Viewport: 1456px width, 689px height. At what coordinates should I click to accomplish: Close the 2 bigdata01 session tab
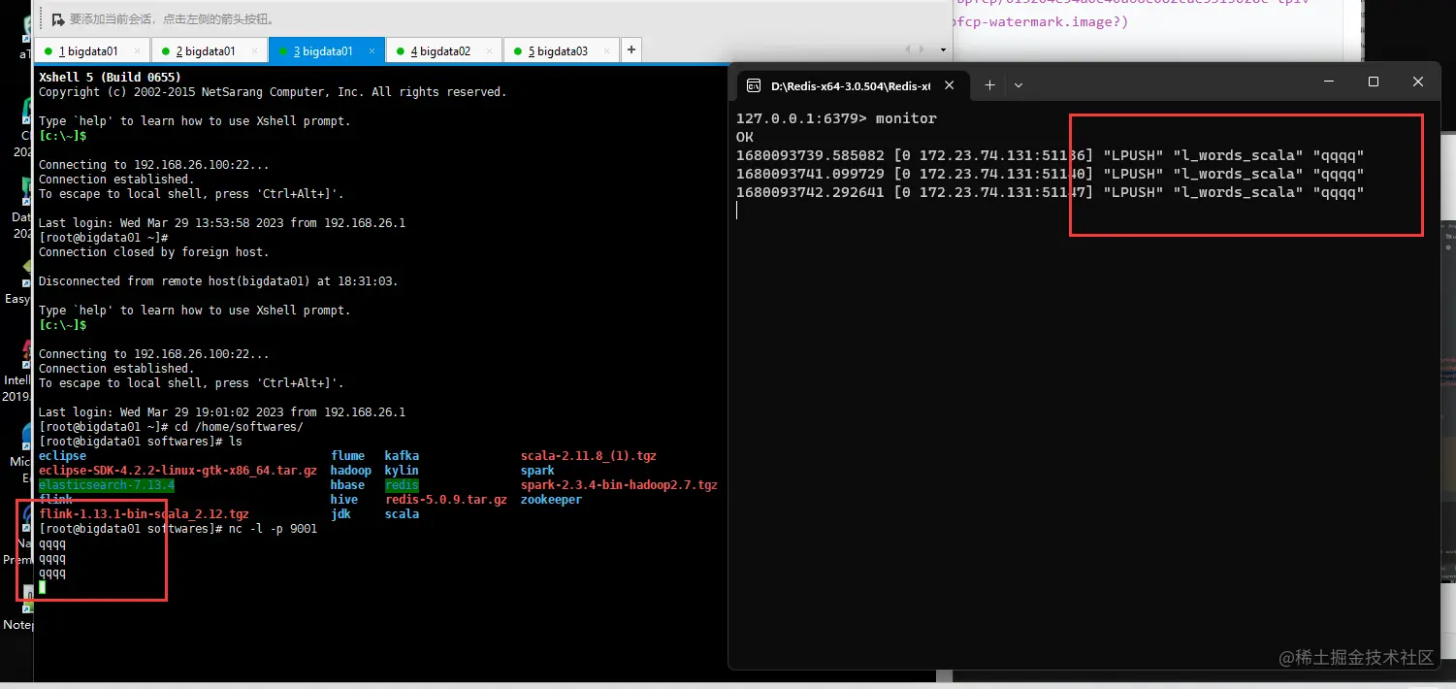(255, 50)
